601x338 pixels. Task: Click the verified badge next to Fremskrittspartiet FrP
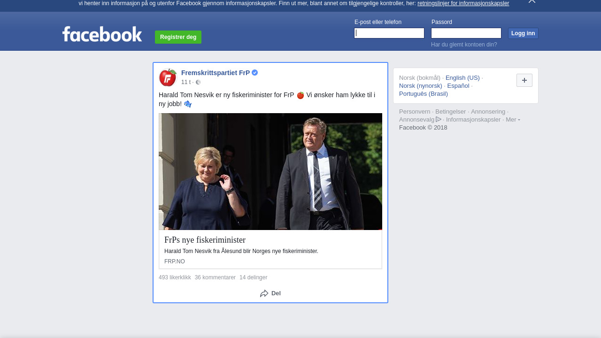click(x=255, y=73)
